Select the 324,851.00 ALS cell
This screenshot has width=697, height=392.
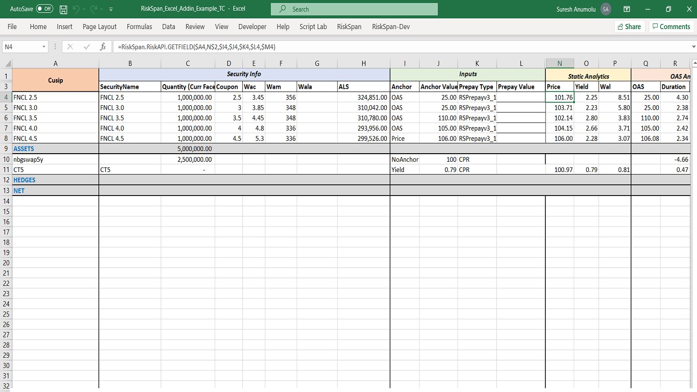(364, 97)
